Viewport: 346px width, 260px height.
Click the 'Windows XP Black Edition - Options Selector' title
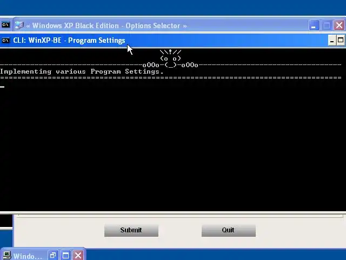point(107,25)
